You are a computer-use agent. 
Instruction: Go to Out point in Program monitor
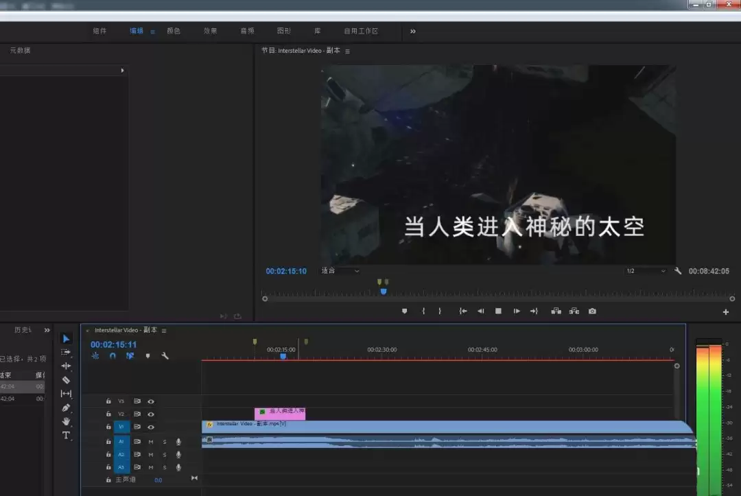pyautogui.click(x=534, y=311)
